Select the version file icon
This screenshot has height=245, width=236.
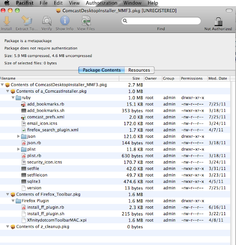24,188
